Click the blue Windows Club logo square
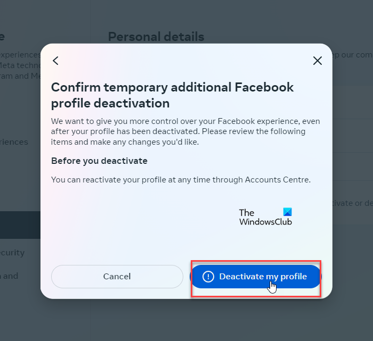Image resolution: width=373 pixels, height=341 pixels. point(287,212)
